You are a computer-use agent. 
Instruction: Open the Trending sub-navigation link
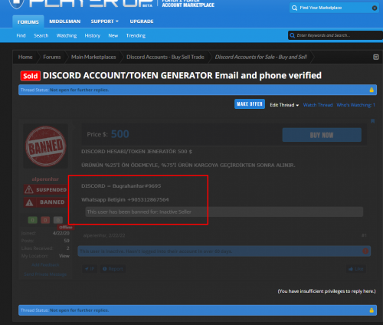[136, 35]
